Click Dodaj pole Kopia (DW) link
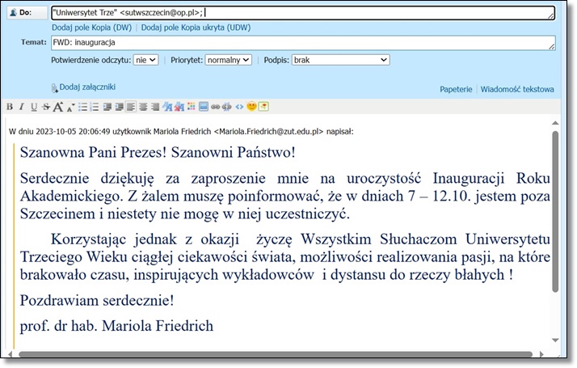 click(x=91, y=27)
